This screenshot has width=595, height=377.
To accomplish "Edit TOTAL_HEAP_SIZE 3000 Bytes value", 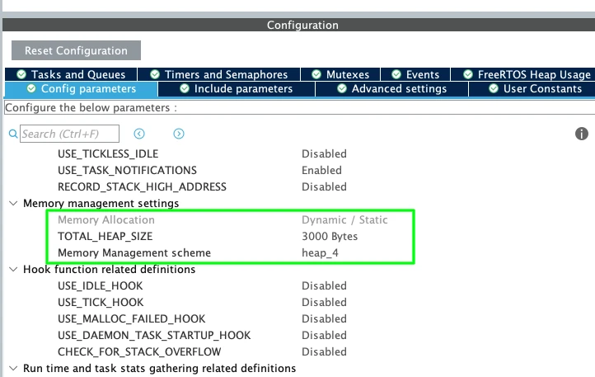I will pos(330,236).
